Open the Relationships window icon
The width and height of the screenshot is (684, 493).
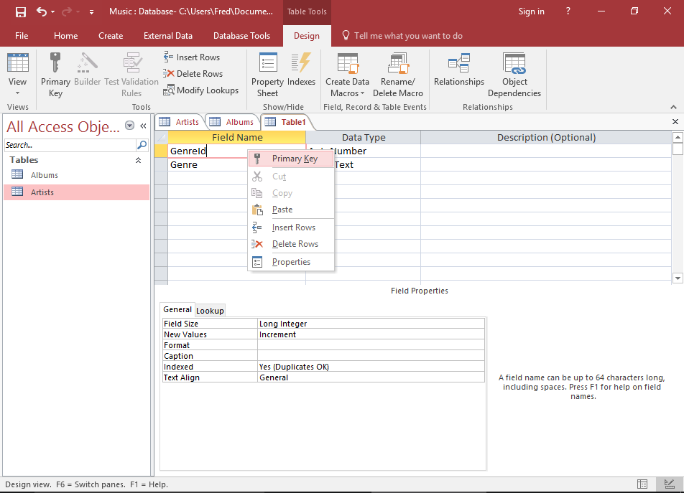[459, 63]
